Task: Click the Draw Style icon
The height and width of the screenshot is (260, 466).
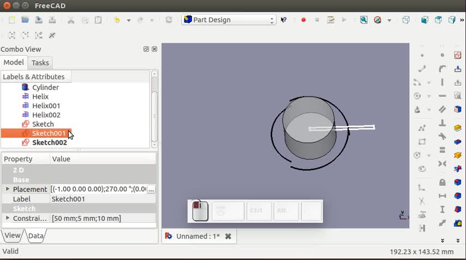Action: (378, 20)
